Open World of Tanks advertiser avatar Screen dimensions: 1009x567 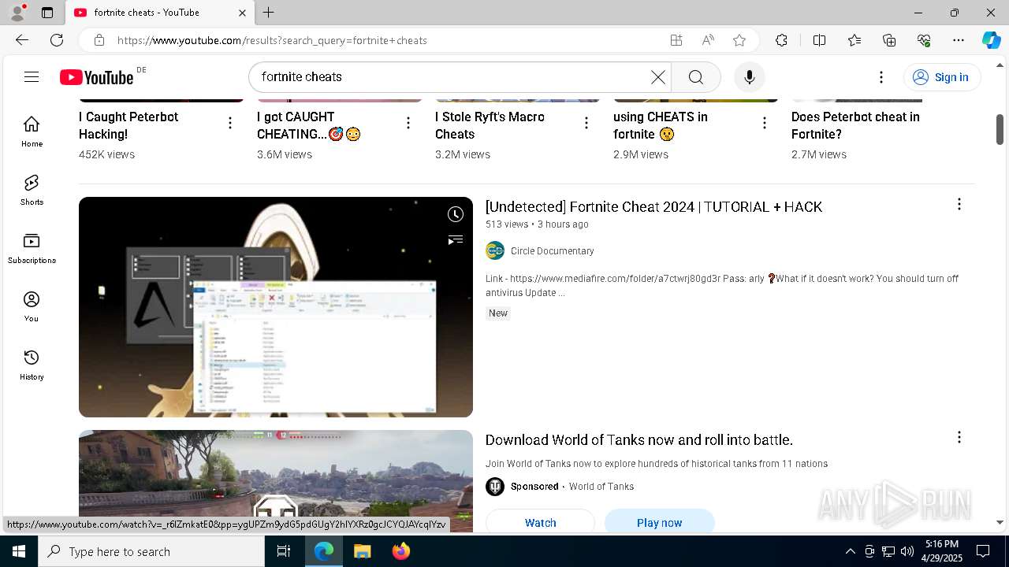[x=495, y=486]
